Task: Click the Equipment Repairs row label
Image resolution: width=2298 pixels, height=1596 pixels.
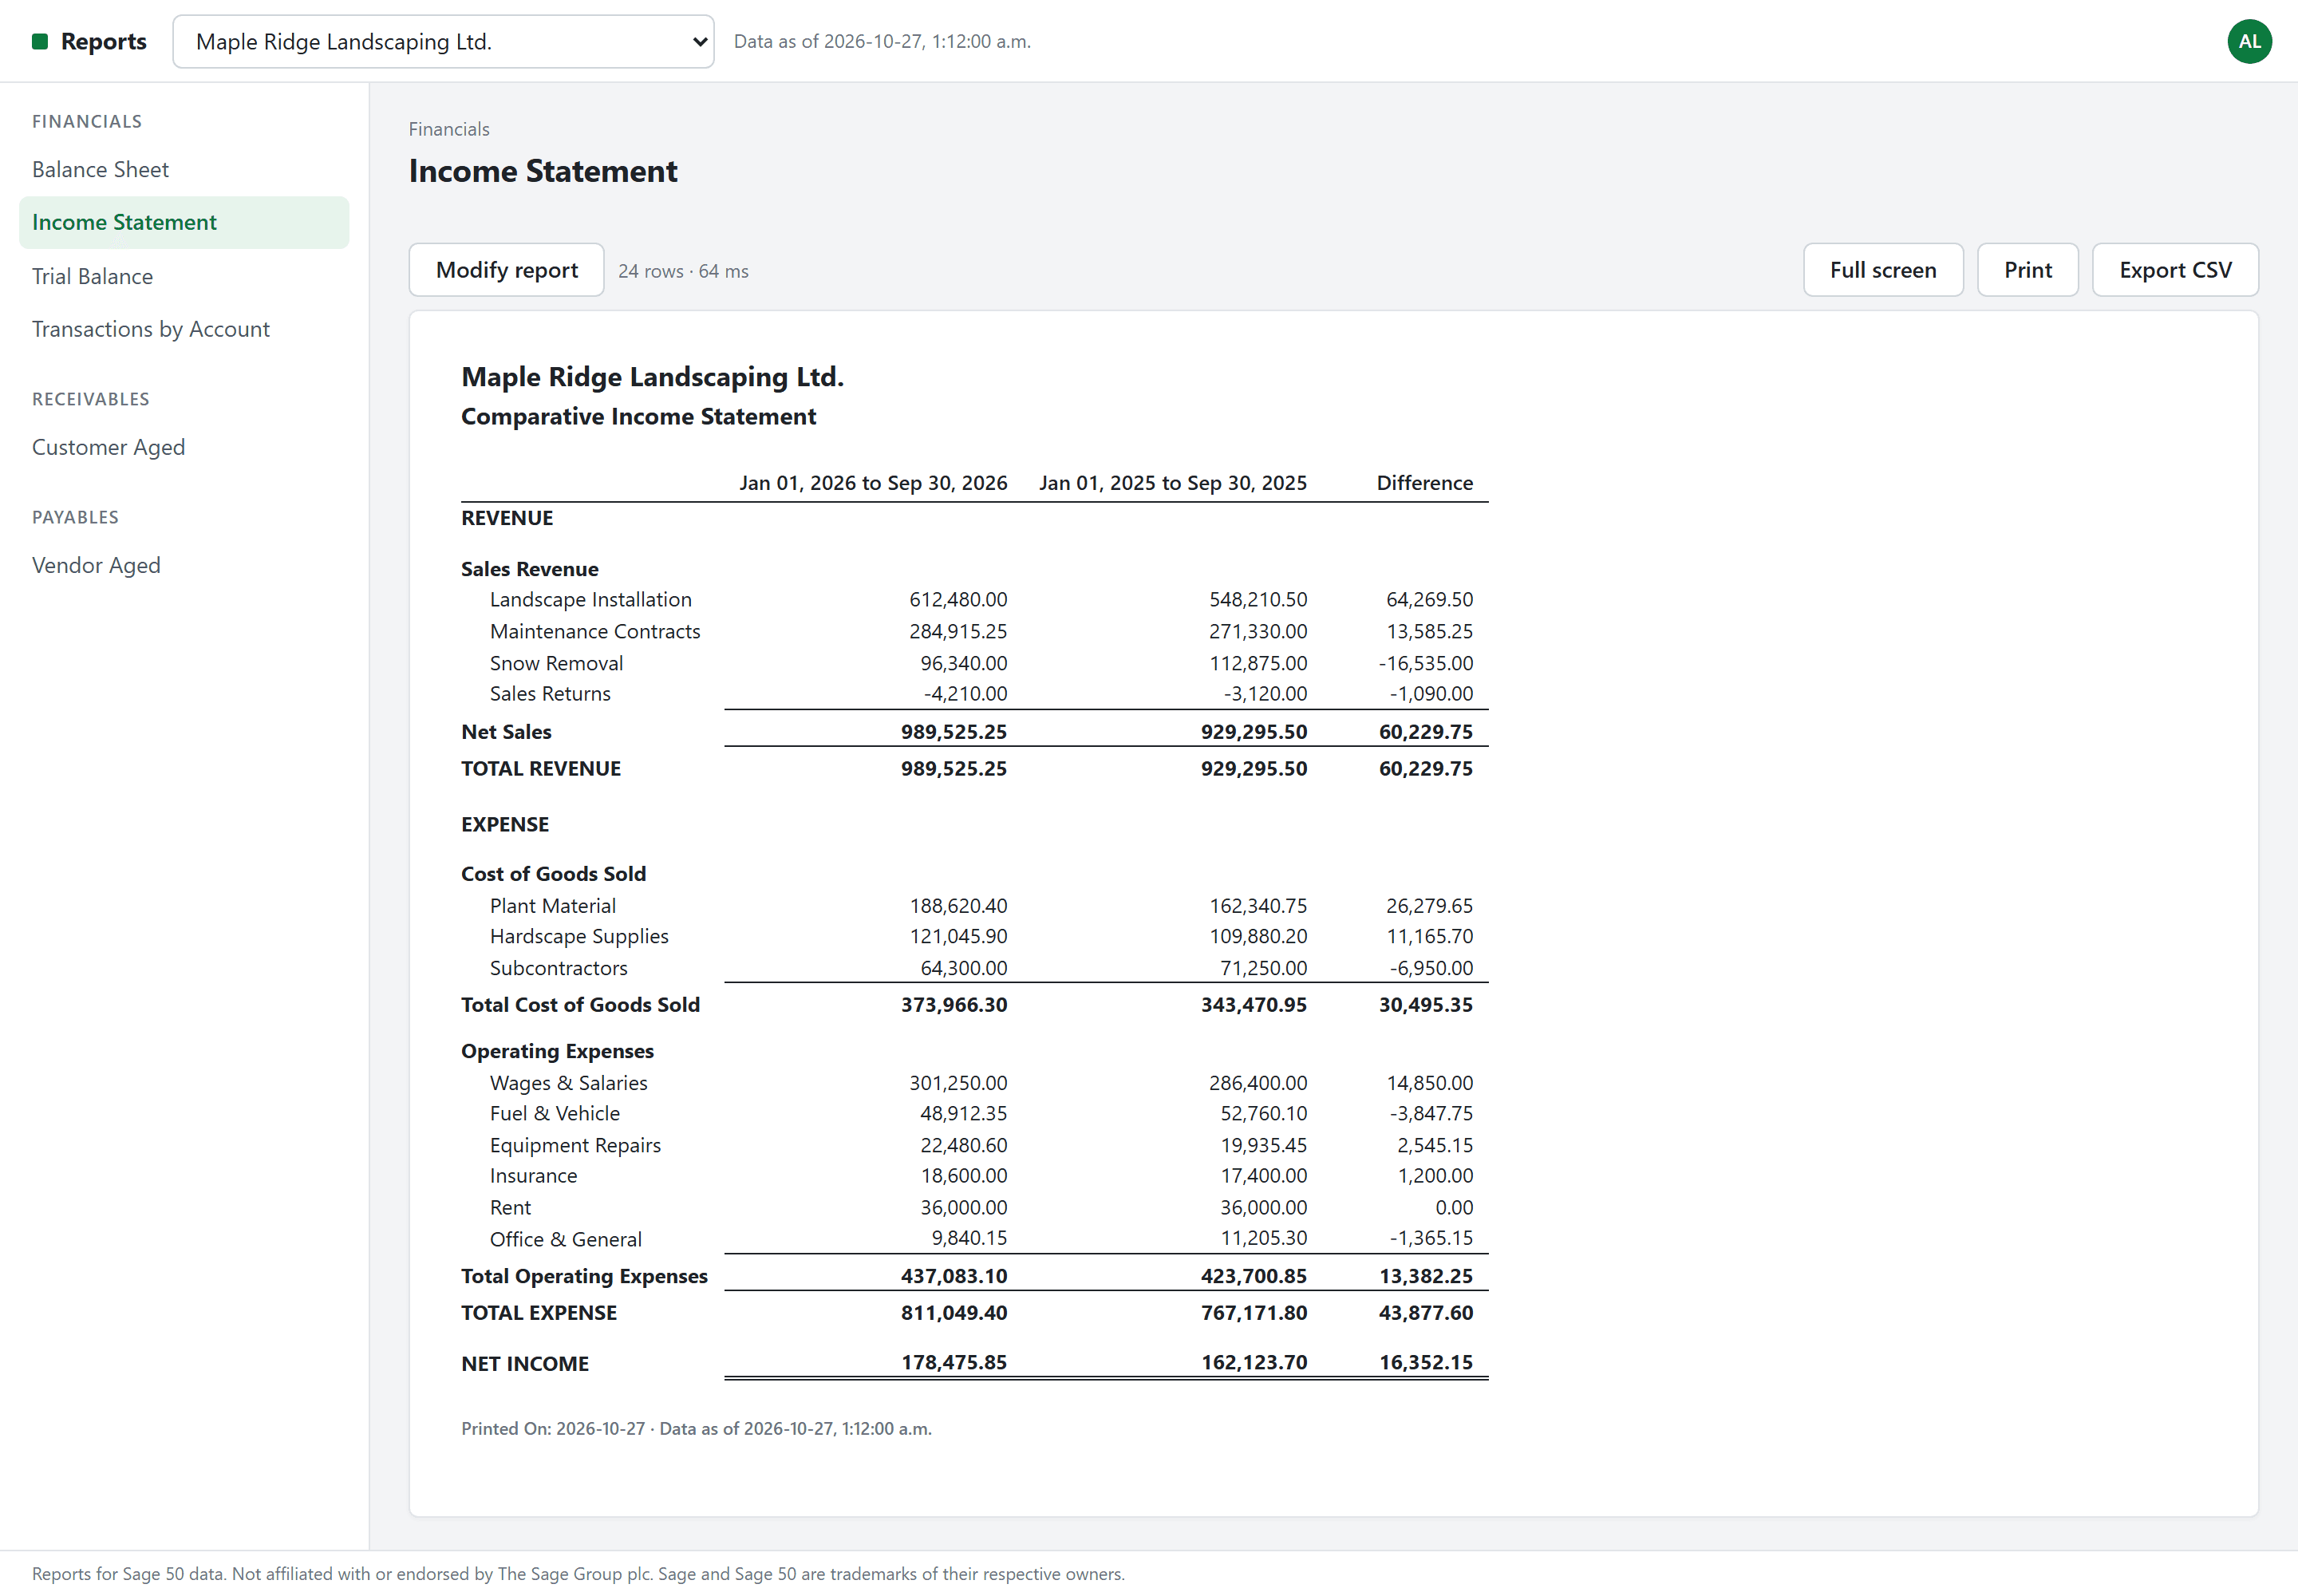Action: coord(575,1145)
